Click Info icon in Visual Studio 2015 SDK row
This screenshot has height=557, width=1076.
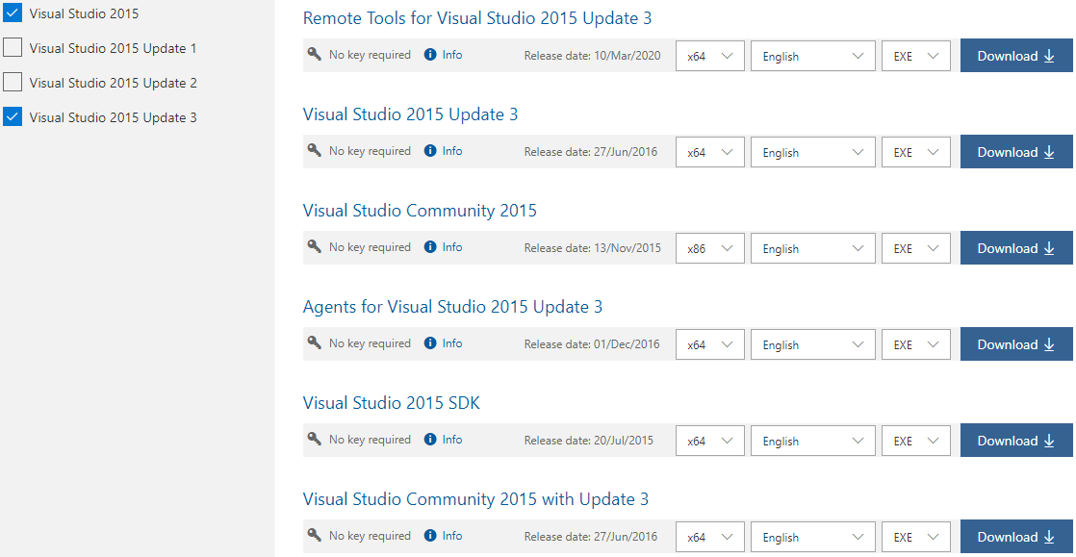pos(430,439)
